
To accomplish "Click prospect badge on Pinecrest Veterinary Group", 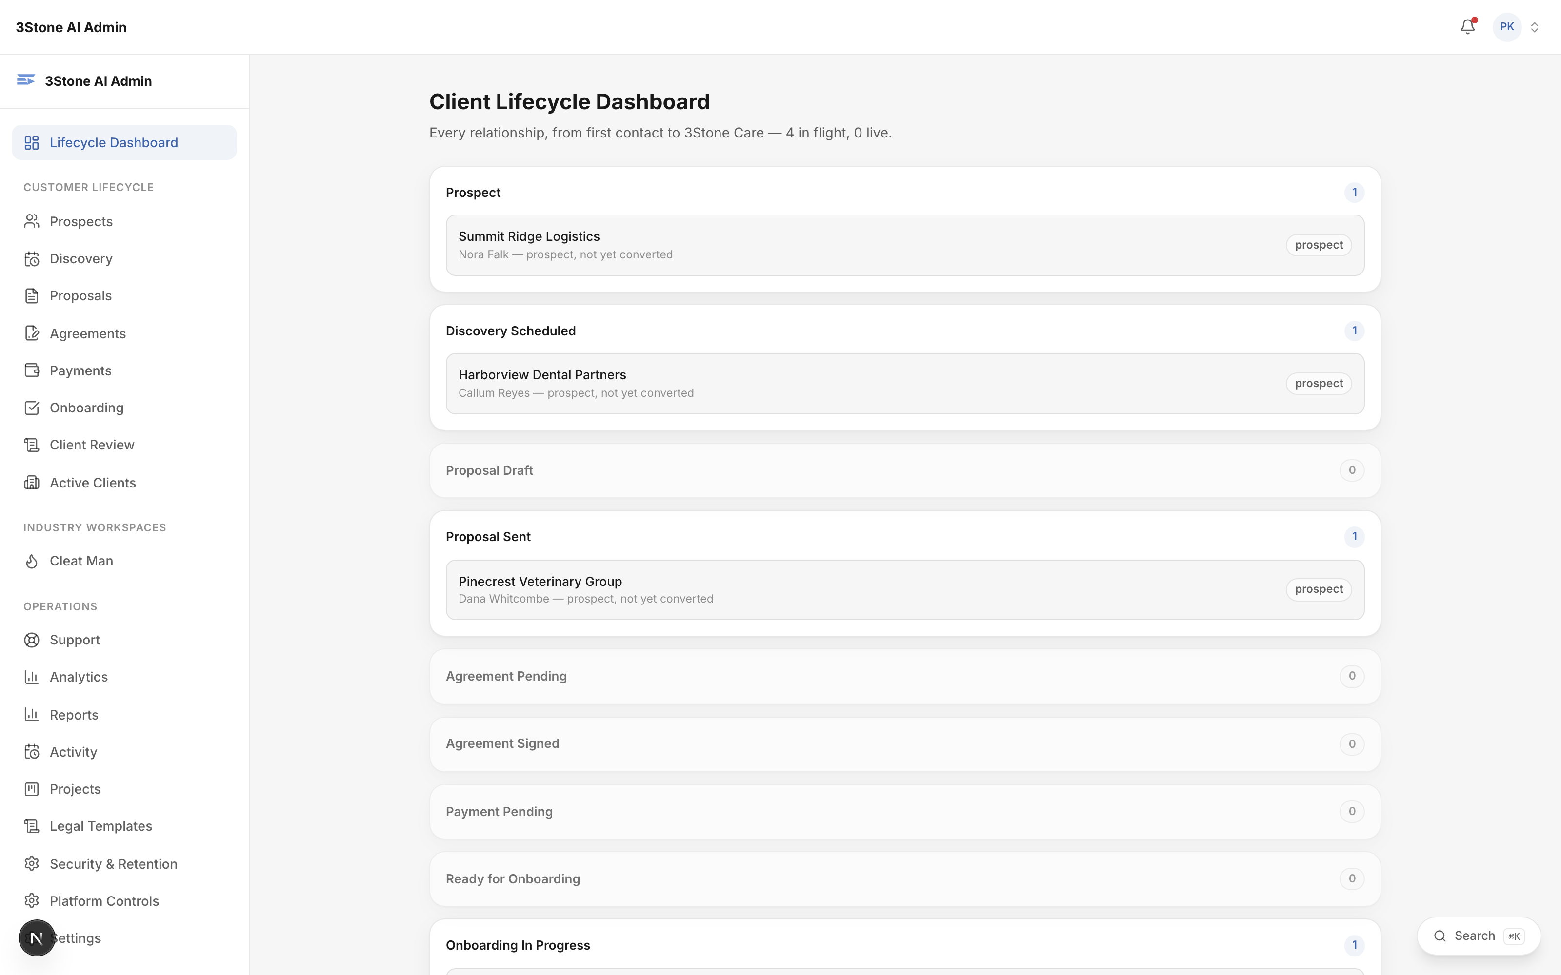I will pyautogui.click(x=1319, y=589).
